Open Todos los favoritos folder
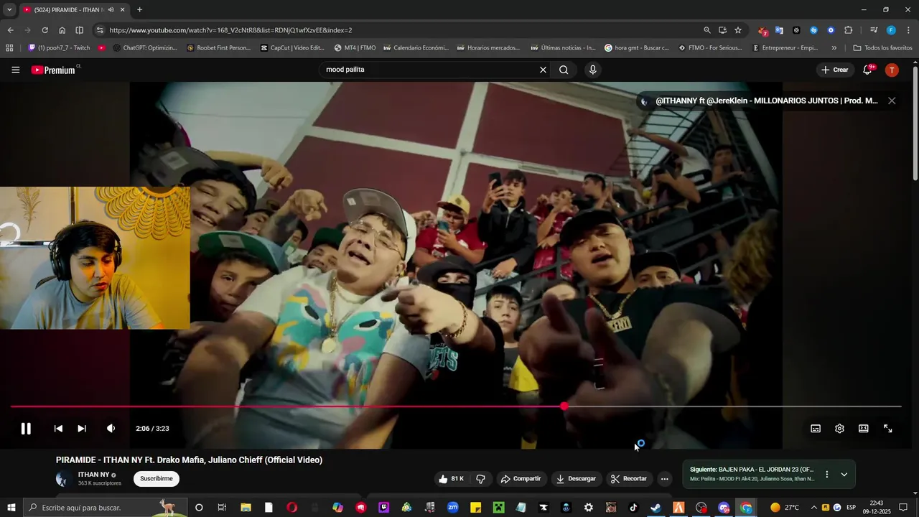 (882, 48)
